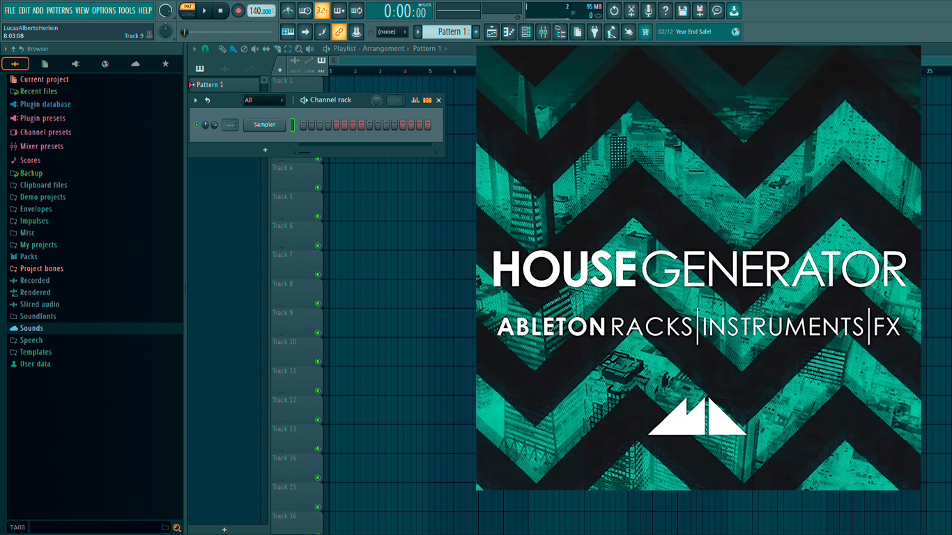Toggle Sampler channel select green indicator
Viewport: 952px width, 535px height.
tap(293, 125)
